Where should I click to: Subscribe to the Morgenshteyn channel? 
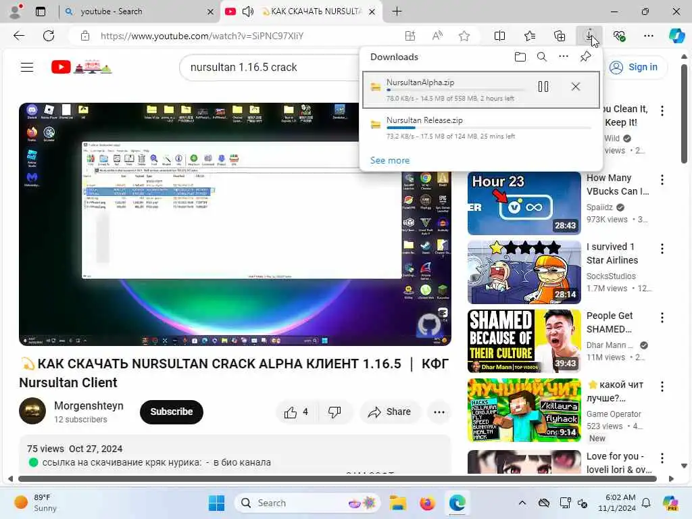[x=171, y=412]
